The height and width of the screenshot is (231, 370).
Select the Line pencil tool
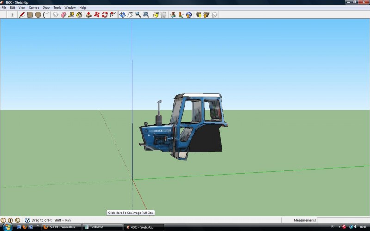pos(22,15)
